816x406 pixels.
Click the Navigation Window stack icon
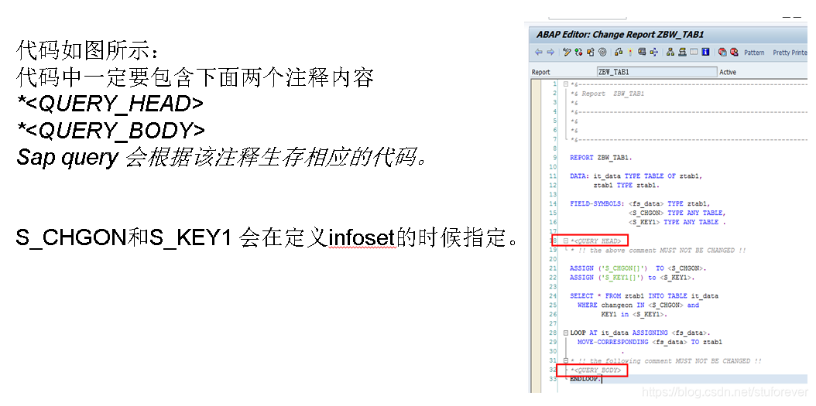[682, 52]
